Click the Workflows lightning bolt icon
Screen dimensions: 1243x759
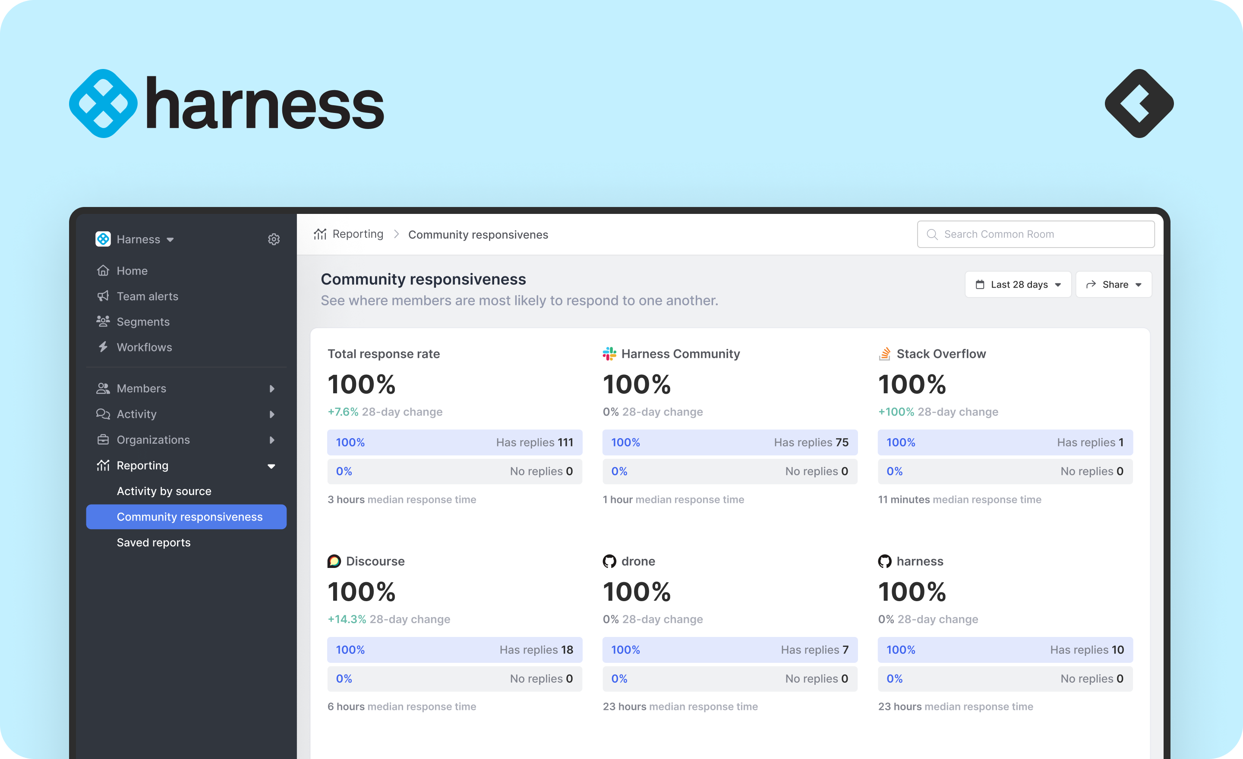(103, 347)
